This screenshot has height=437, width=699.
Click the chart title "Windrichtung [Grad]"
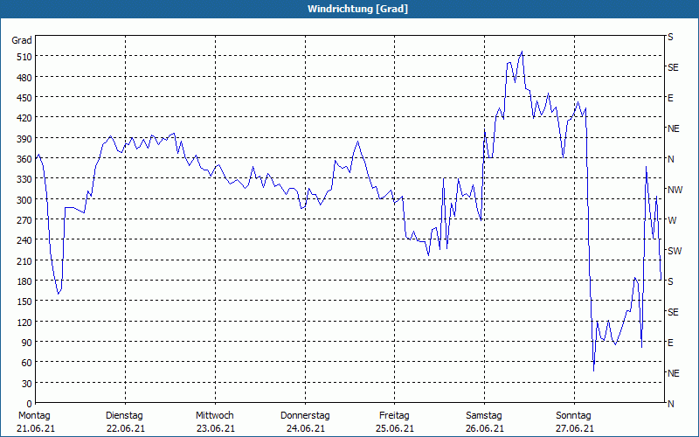357,9
